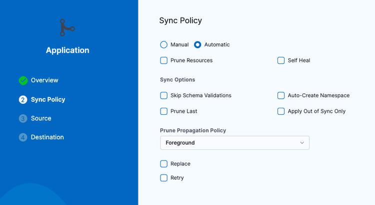Image resolution: width=375 pixels, height=205 pixels.
Task: Click the green Overview checkmark icon
Action: coord(23,80)
